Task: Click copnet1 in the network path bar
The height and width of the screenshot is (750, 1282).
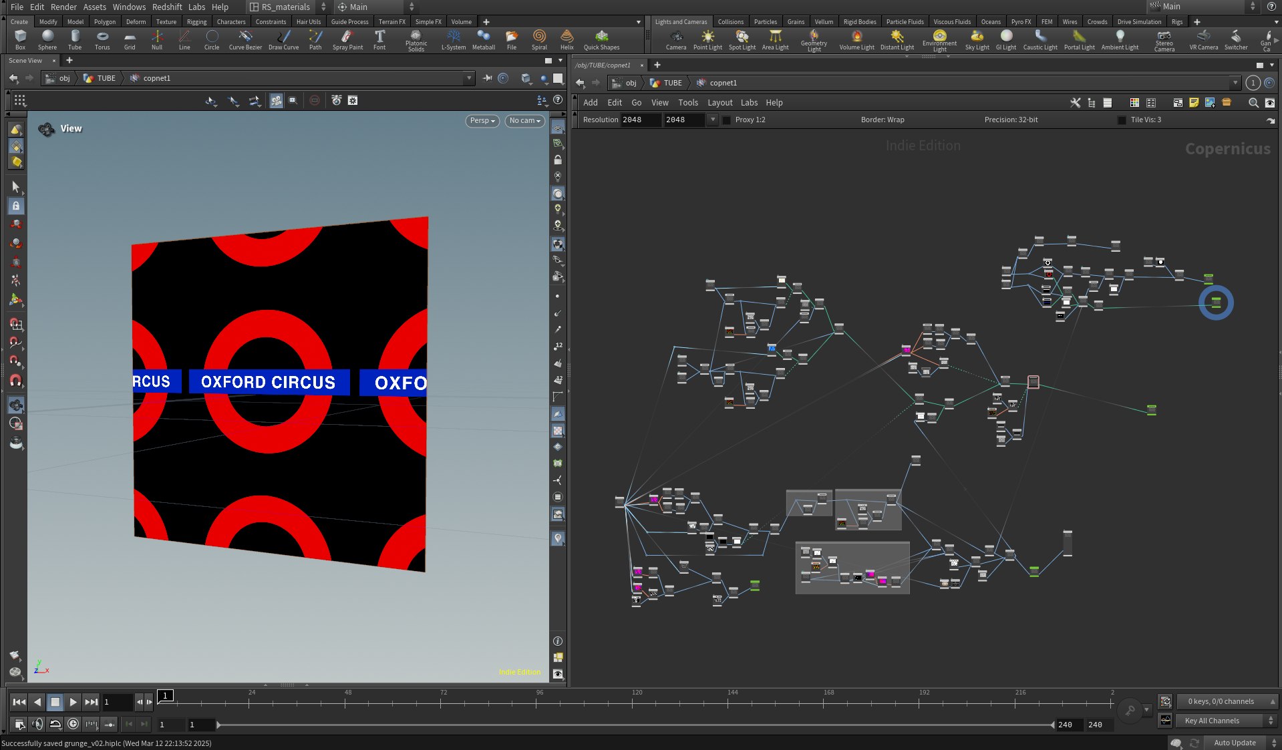Action: point(717,83)
